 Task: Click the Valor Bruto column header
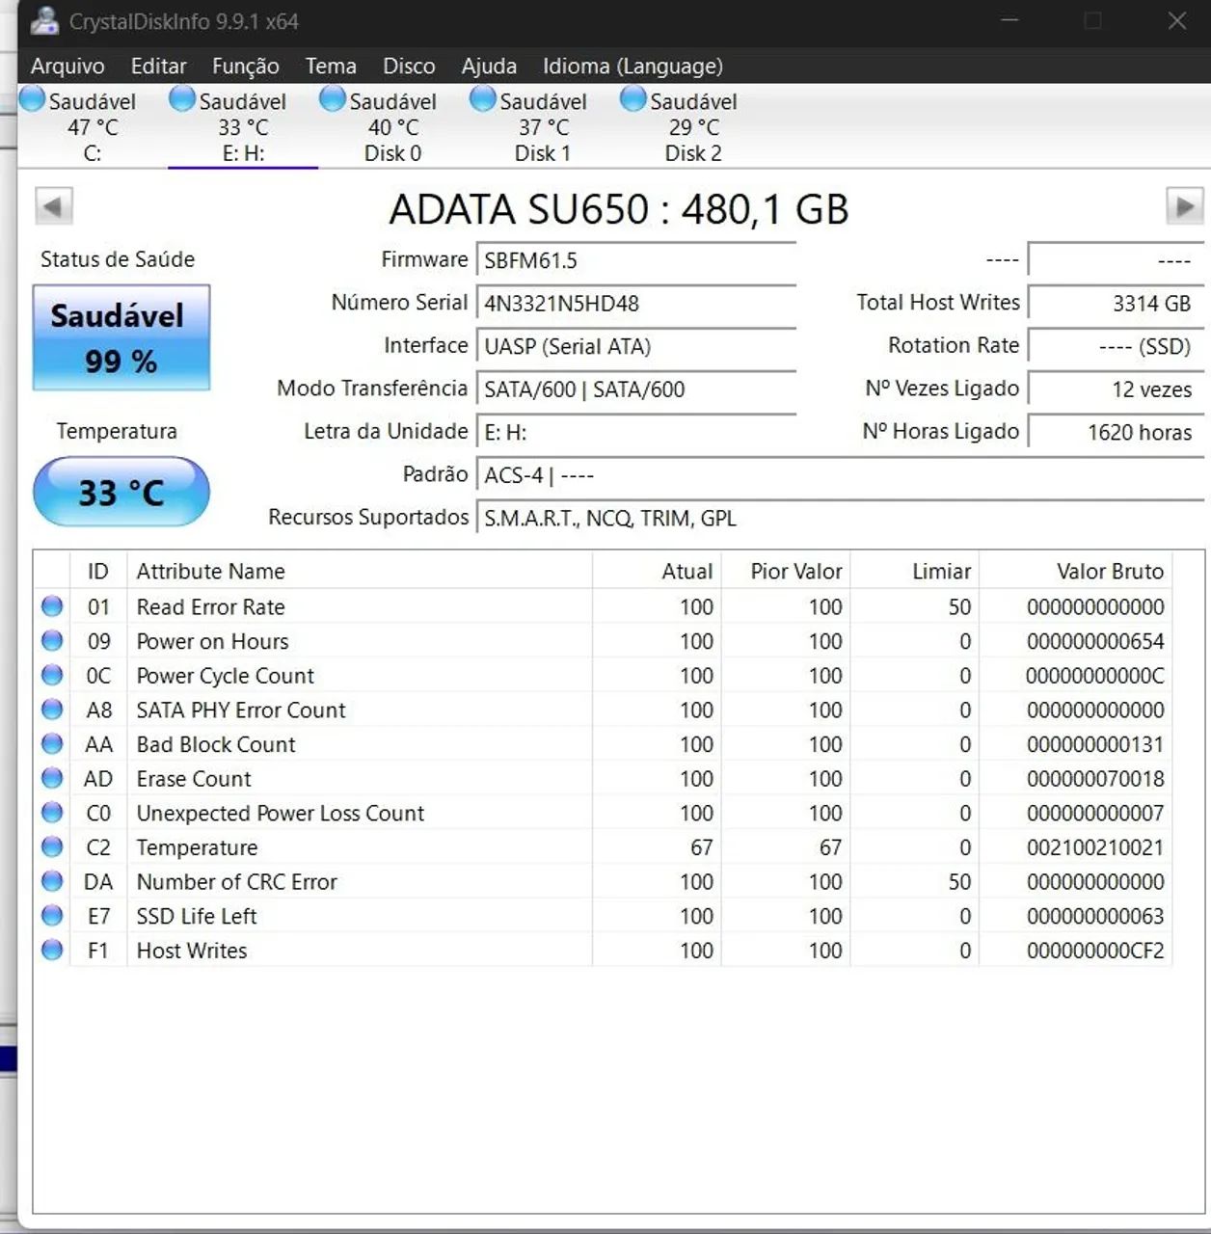[1076, 571]
